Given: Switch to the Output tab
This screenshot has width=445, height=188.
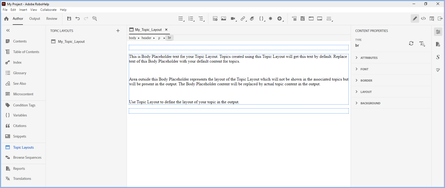Looking at the screenshot, I should pyautogui.click(x=35, y=18).
